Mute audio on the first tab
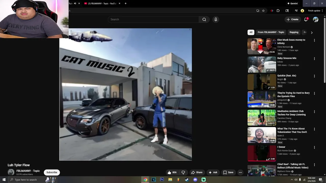The width and height of the screenshot is (326, 183). point(75,4)
